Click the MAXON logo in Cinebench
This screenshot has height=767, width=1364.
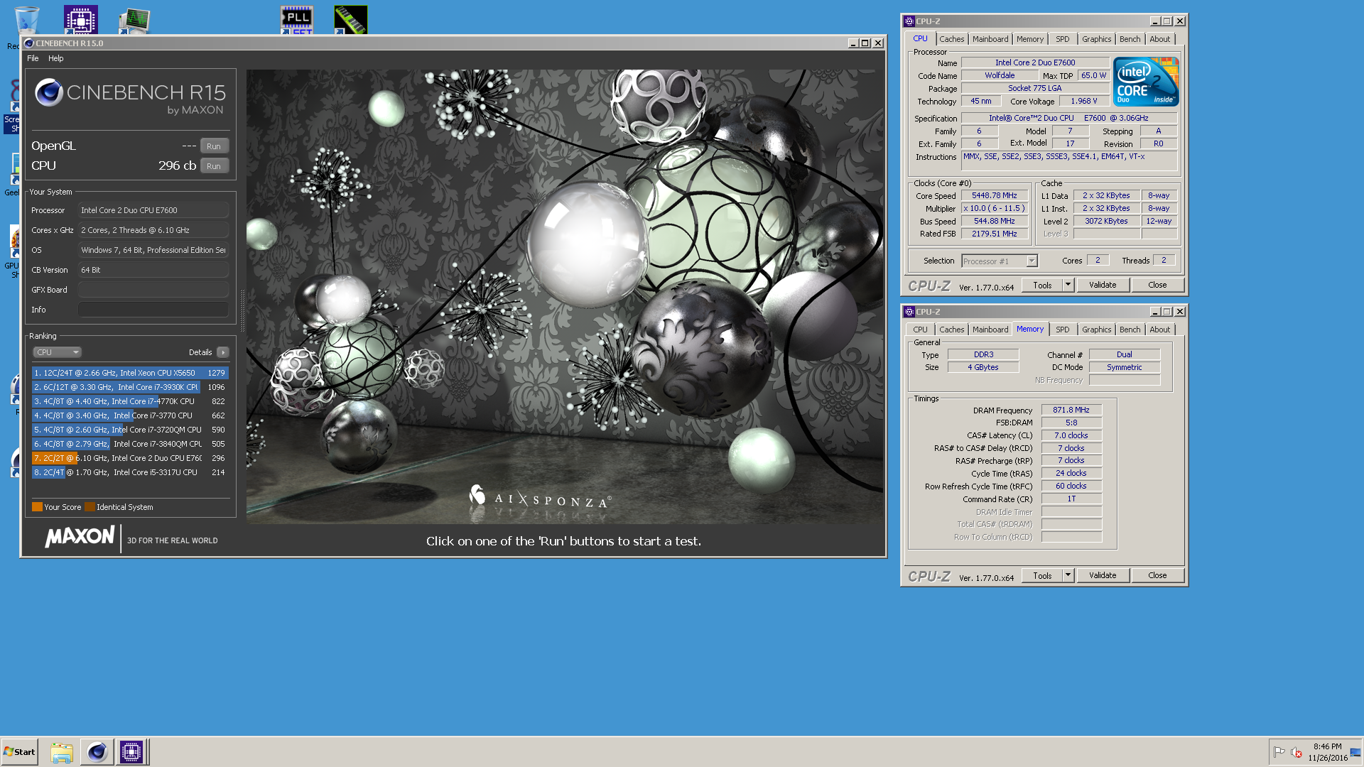[x=80, y=537]
